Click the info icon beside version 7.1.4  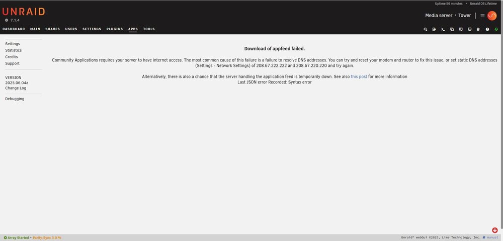pos(7,20)
